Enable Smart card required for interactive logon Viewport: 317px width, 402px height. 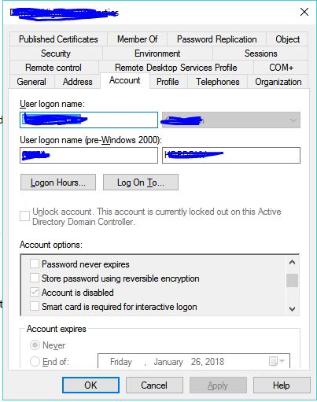click(35, 306)
